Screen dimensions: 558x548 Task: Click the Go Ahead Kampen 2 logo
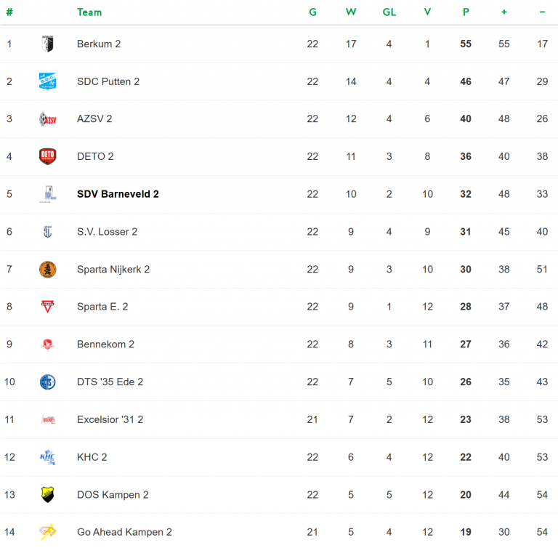click(x=47, y=532)
